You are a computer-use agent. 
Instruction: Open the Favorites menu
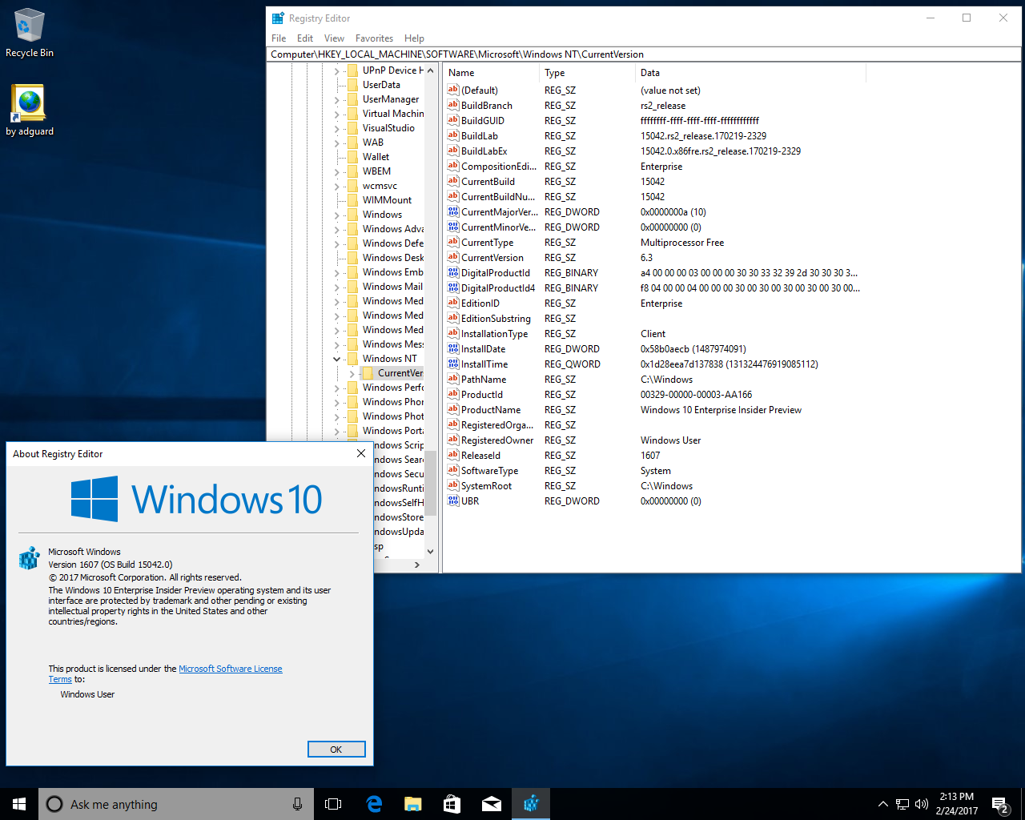[374, 38]
